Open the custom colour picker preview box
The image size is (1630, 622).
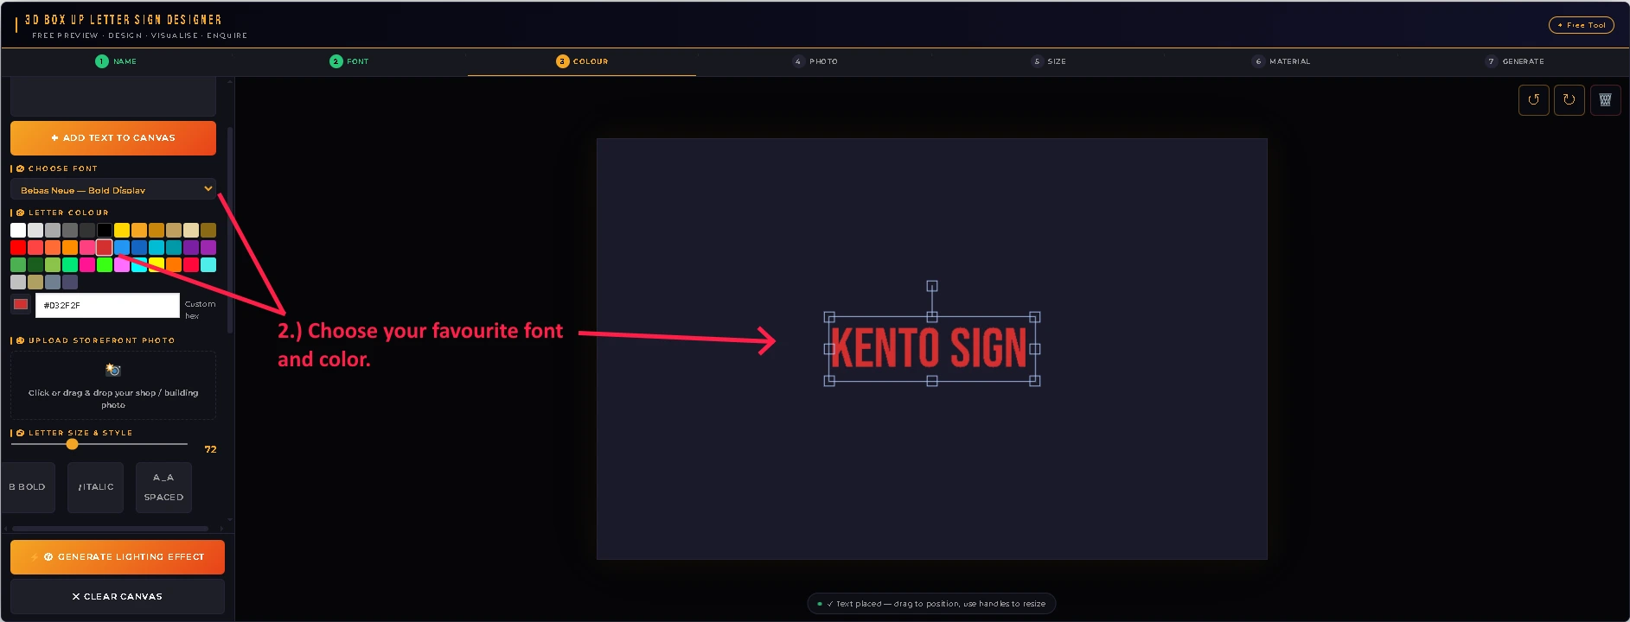[21, 304]
